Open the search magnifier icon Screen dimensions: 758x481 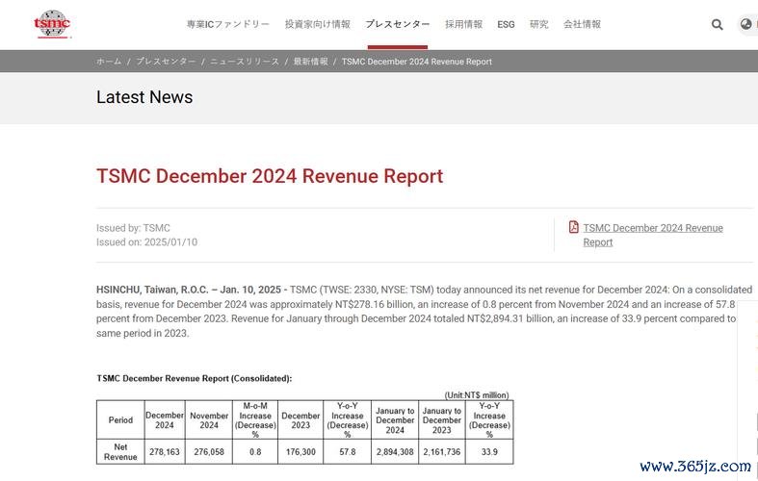tap(717, 24)
